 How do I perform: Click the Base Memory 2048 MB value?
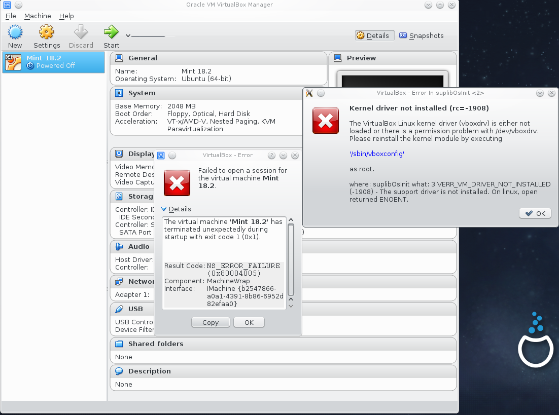[x=182, y=106]
